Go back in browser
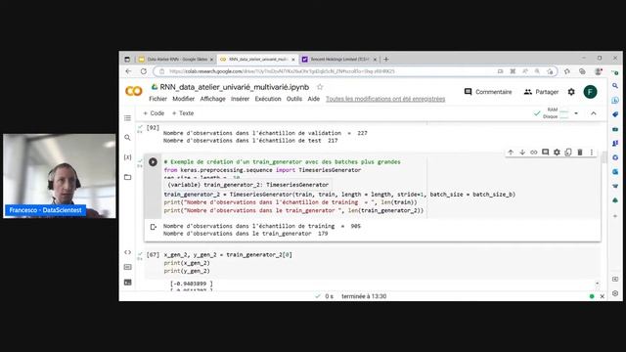626x352 pixels. coord(128,71)
